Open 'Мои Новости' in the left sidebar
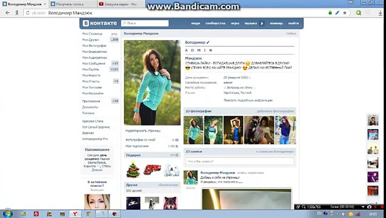386x218 pixels. click(x=91, y=75)
